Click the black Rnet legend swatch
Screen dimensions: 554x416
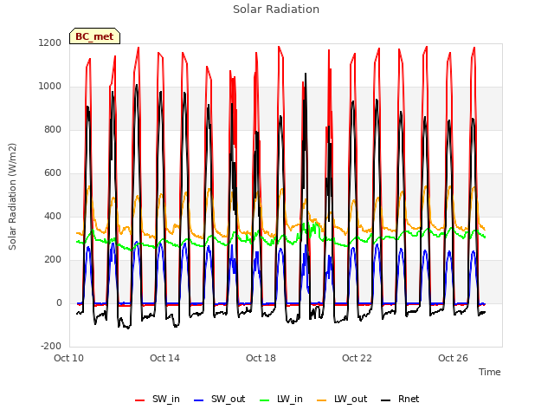[386, 400]
